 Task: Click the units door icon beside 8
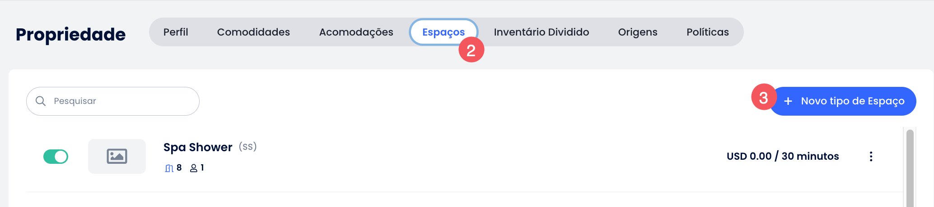[169, 168]
